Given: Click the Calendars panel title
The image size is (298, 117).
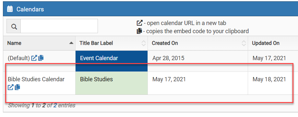Looking at the screenshot, I should click(30, 9).
